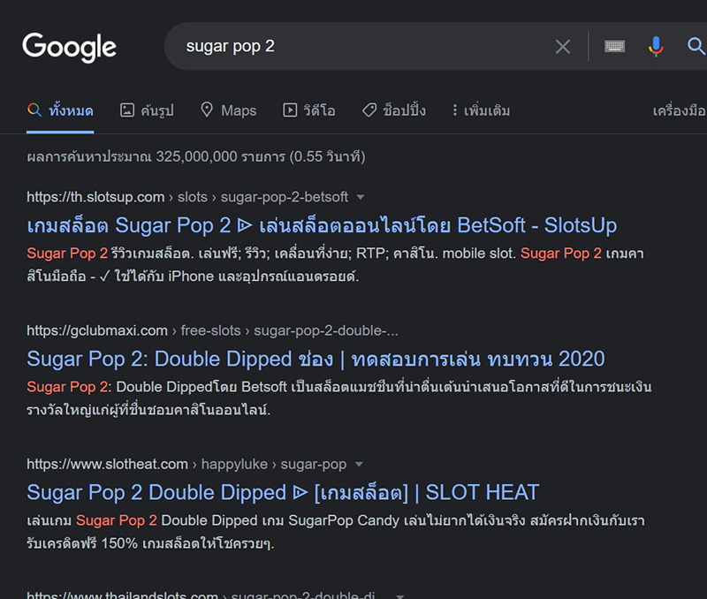
Task: Expand dropdown arrow beside slotheat.com URL
Action: [x=360, y=465]
